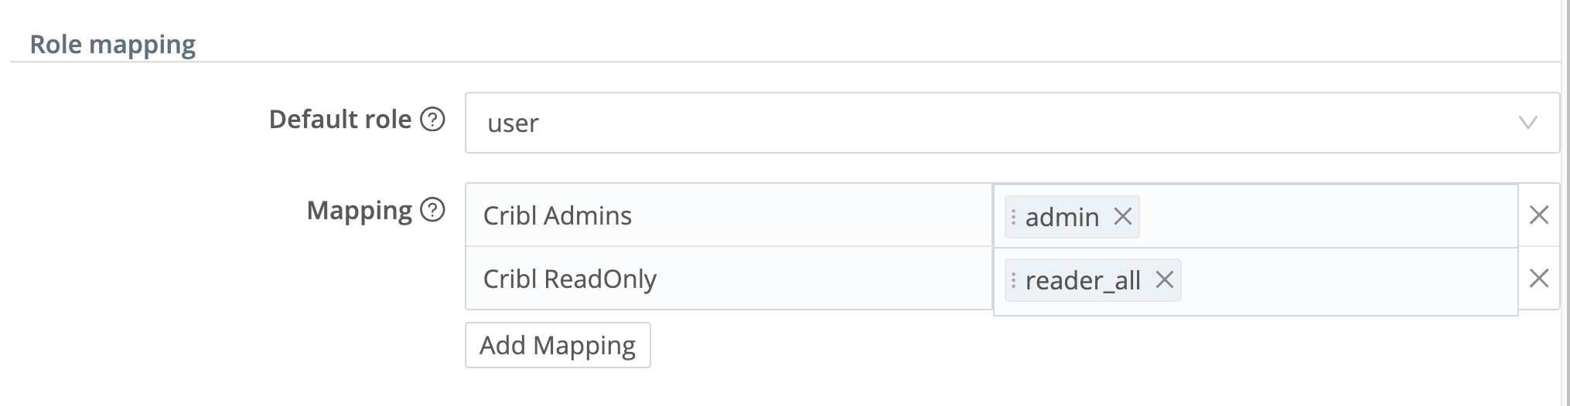Remove the admin role tag
The image size is (1570, 406).
pos(1123,217)
